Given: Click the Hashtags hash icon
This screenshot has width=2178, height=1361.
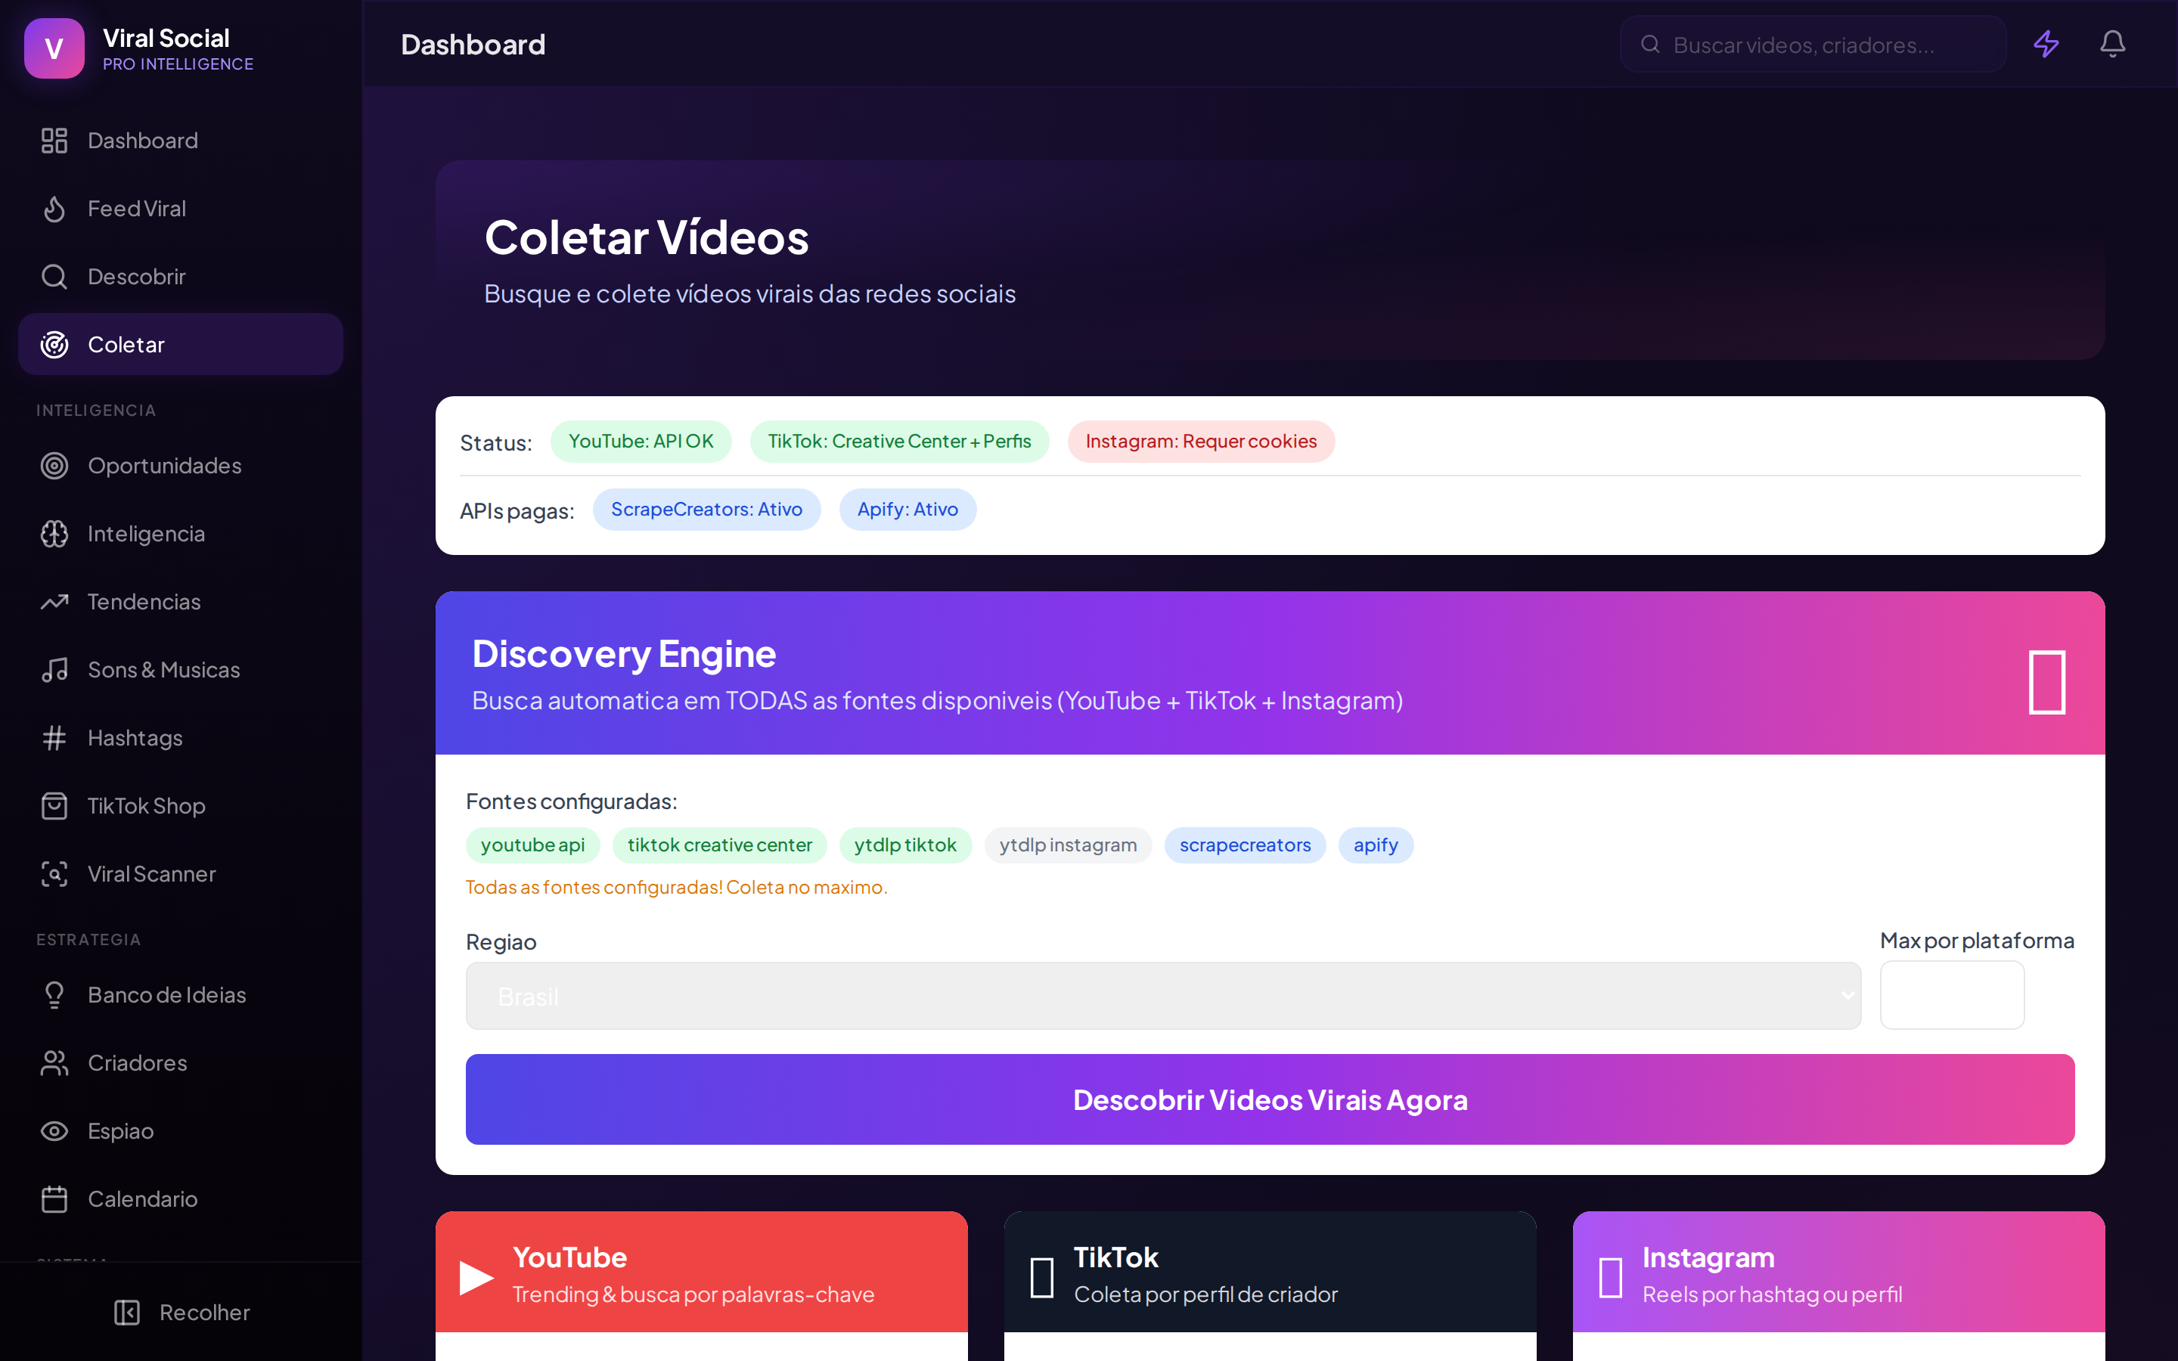Looking at the screenshot, I should tap(54, 738).
